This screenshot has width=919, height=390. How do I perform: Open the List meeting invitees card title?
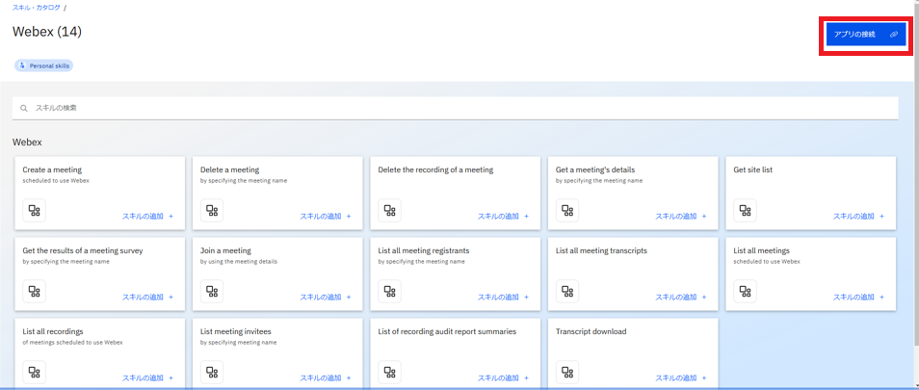click(236, 331)
